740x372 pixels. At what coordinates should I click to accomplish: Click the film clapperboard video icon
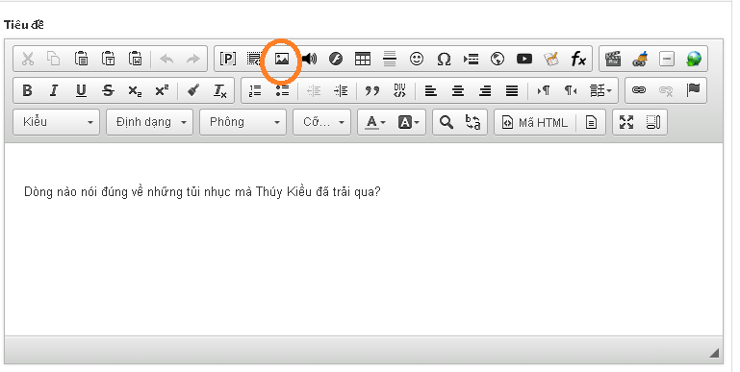point(613,59)
